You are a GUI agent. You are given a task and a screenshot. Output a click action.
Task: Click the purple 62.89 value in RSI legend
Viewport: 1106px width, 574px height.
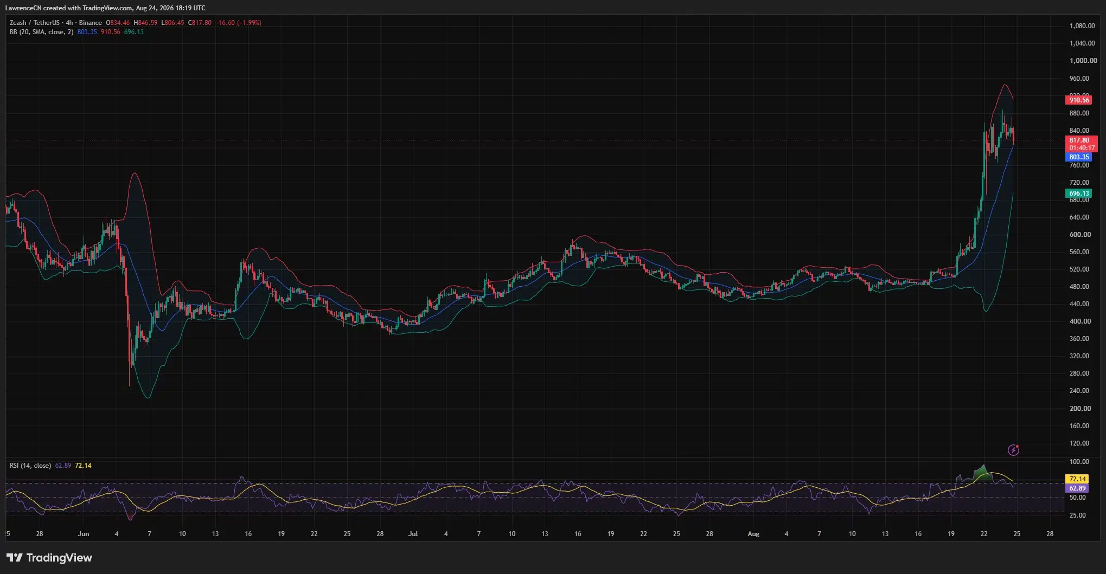pos(63,466)
